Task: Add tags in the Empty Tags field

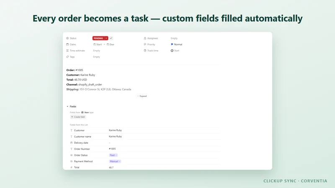Action: (x=97, y=57)
